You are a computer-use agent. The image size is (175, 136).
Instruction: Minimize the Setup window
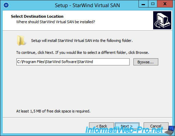(x=143, y=4)
